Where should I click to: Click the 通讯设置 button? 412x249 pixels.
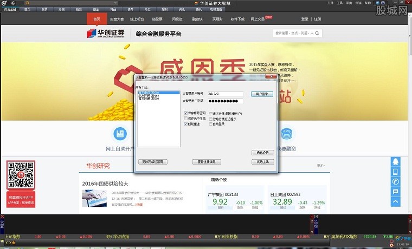click(x=261, y=153)
